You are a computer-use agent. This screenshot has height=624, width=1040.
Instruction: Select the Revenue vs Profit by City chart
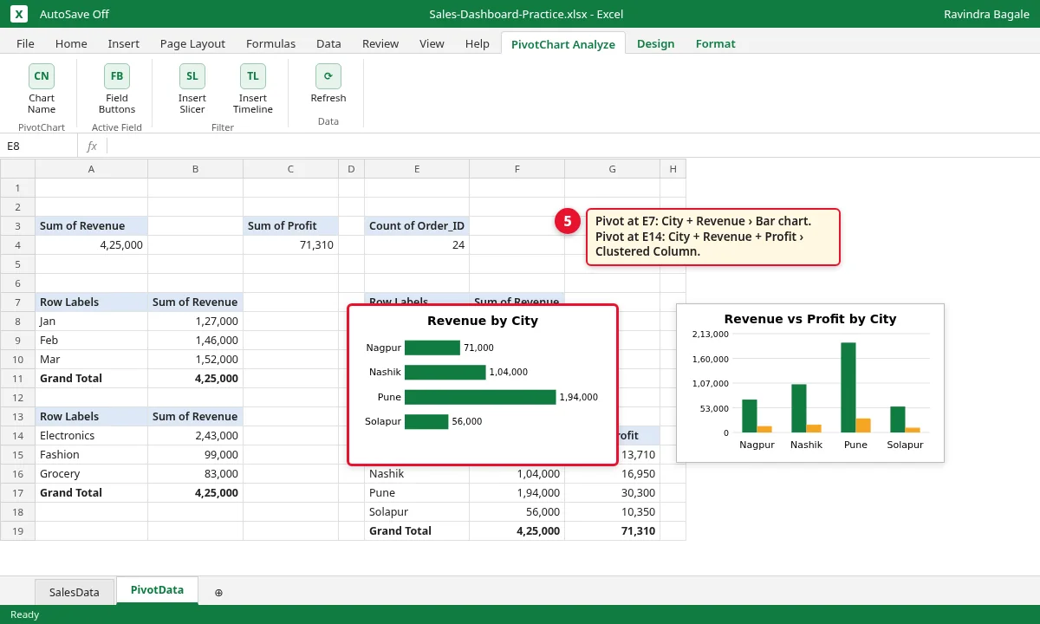point(810,382)
